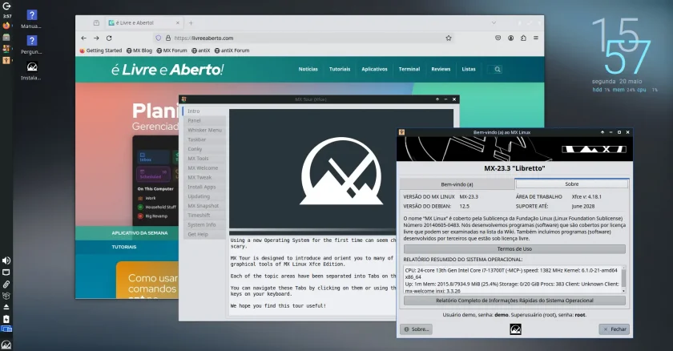Click the Relatório Completo button
Viewport: 673px width, 351px height.
tap(514, 301)
